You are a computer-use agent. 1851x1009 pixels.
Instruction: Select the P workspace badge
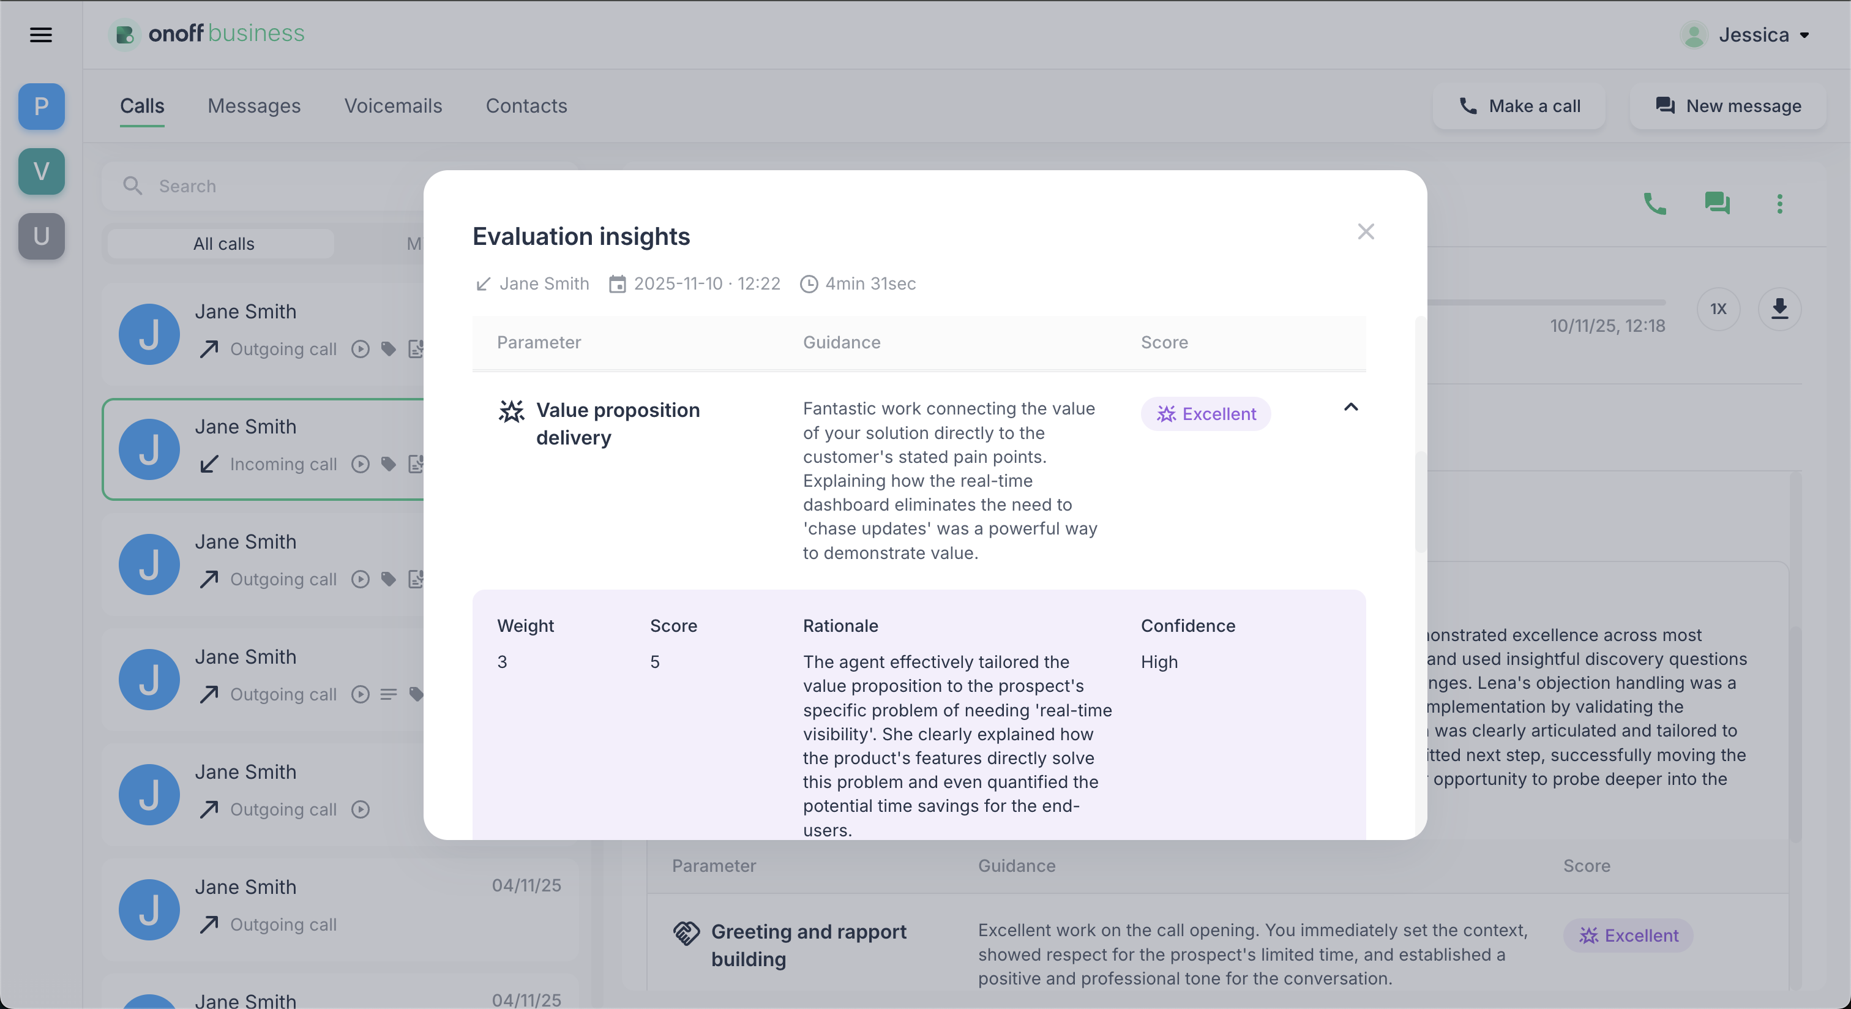(42, 107)
